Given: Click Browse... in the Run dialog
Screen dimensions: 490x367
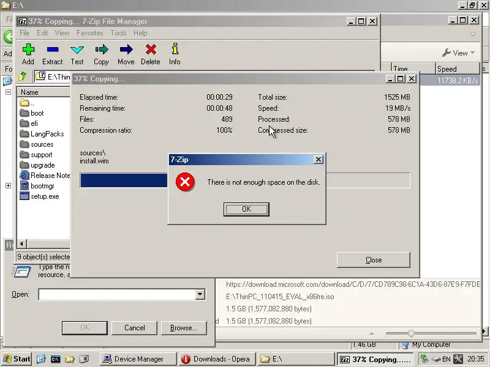Looking at the screenshot, I should point(184,328).
